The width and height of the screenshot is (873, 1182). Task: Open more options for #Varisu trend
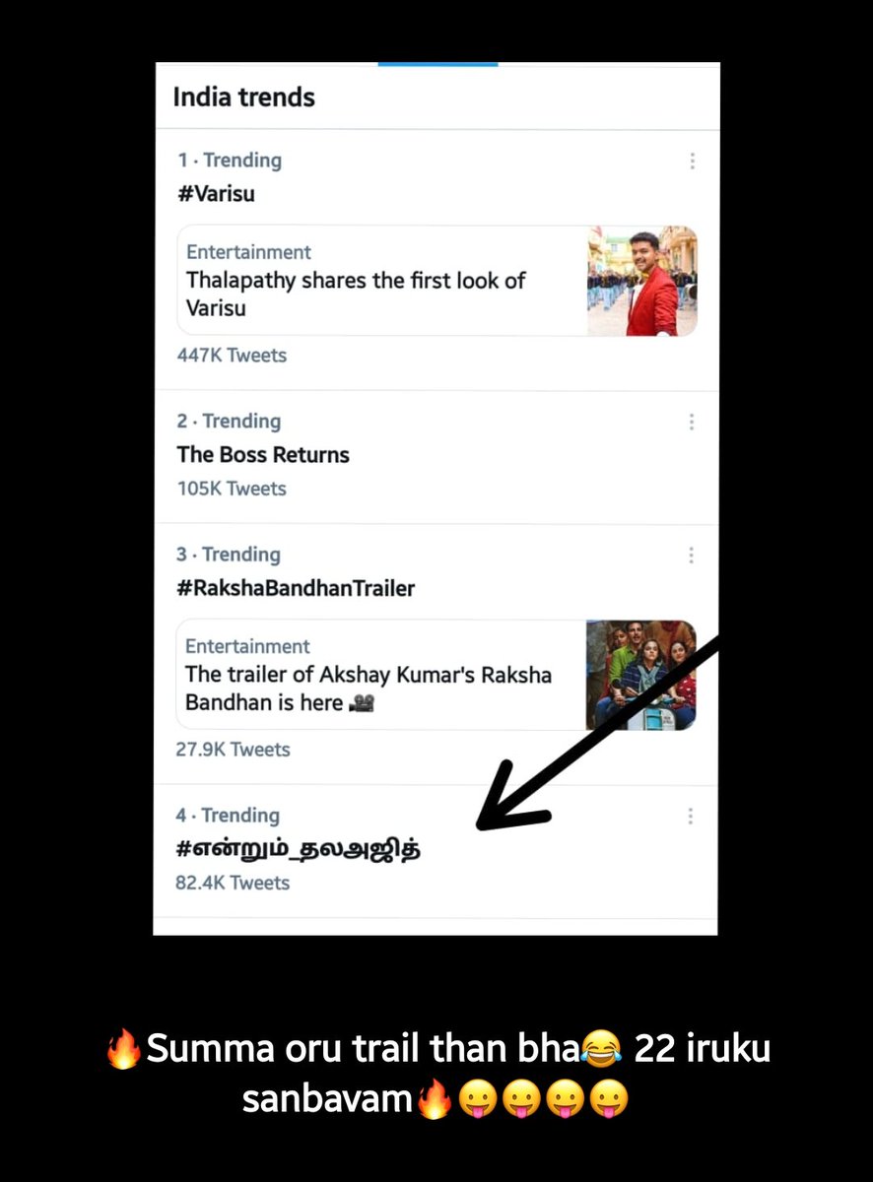click(693, 162)
